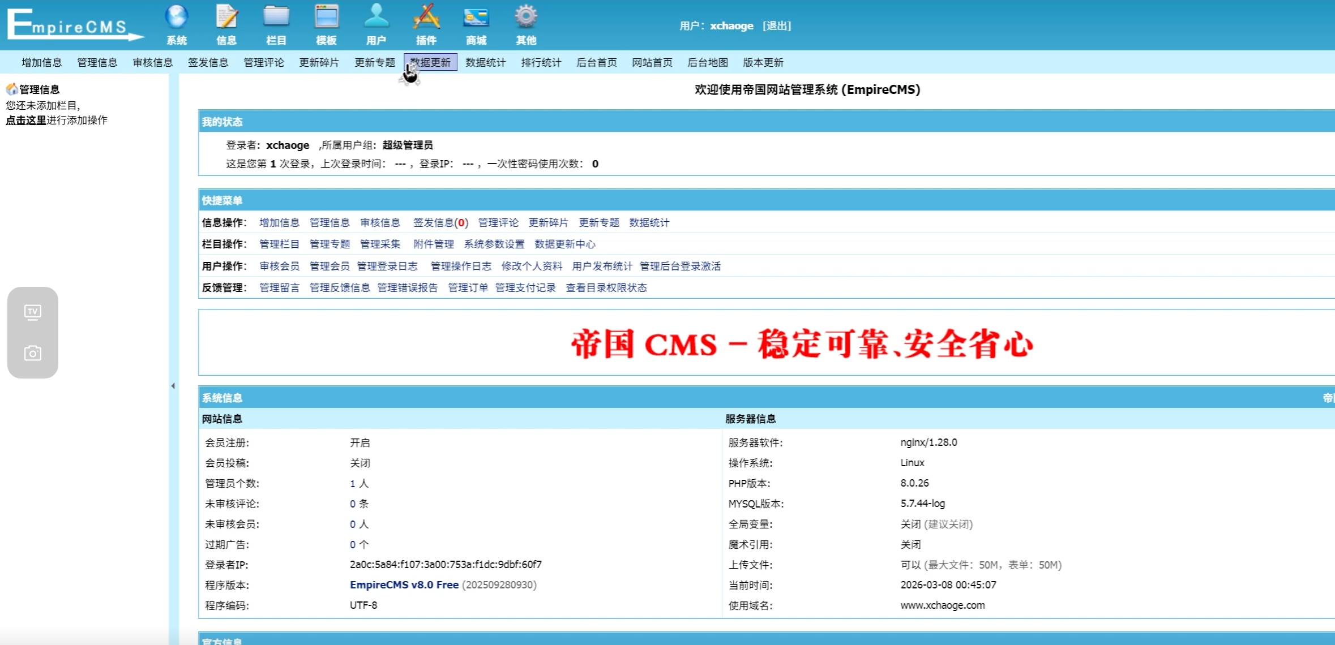Click the camera screenshot icon
Viewport: 1335px width, 645px height.
pos(33,354)
